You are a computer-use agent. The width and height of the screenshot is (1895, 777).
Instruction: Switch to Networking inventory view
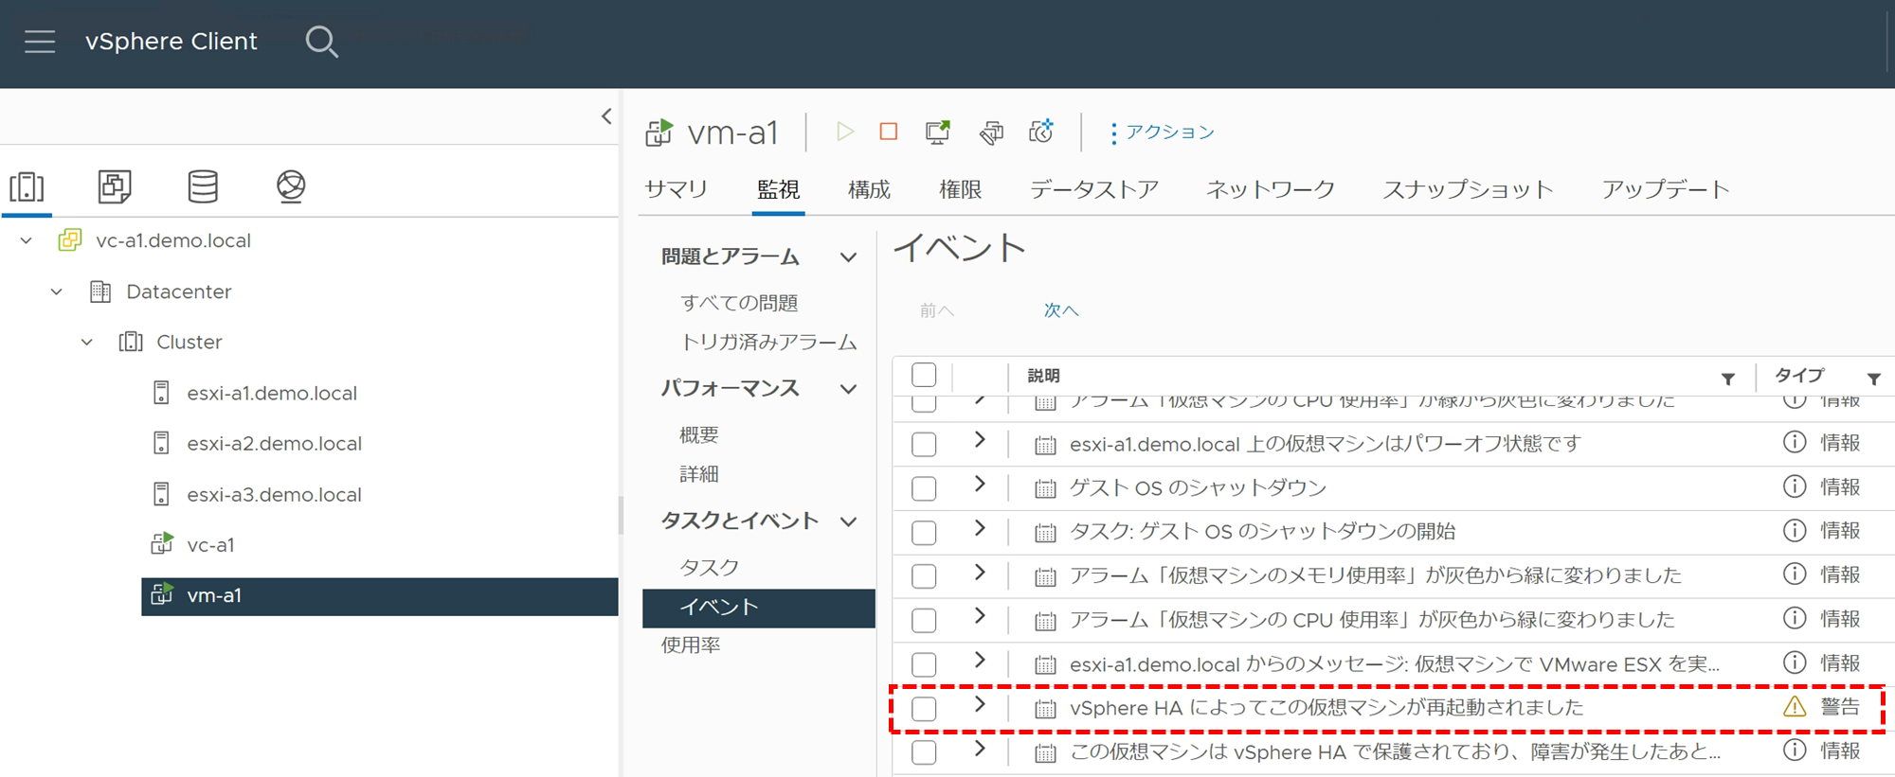pos(291,186)
